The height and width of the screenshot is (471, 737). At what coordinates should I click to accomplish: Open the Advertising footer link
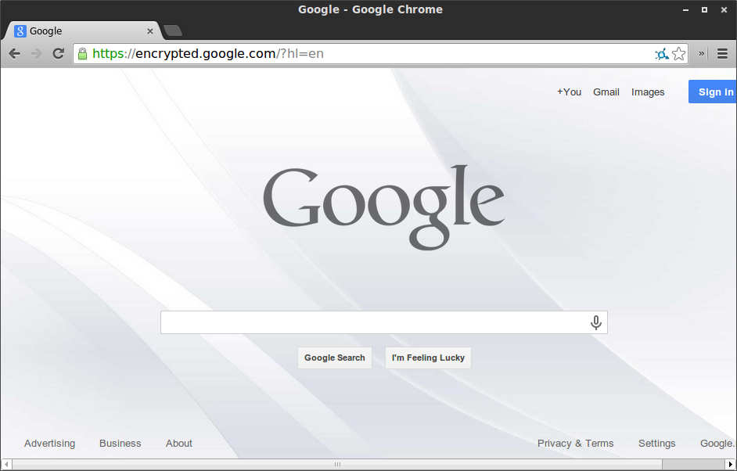pyautogui.click(x=49, y=444)
